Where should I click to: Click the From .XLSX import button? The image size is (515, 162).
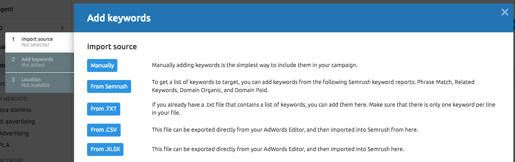coord(105,149)
